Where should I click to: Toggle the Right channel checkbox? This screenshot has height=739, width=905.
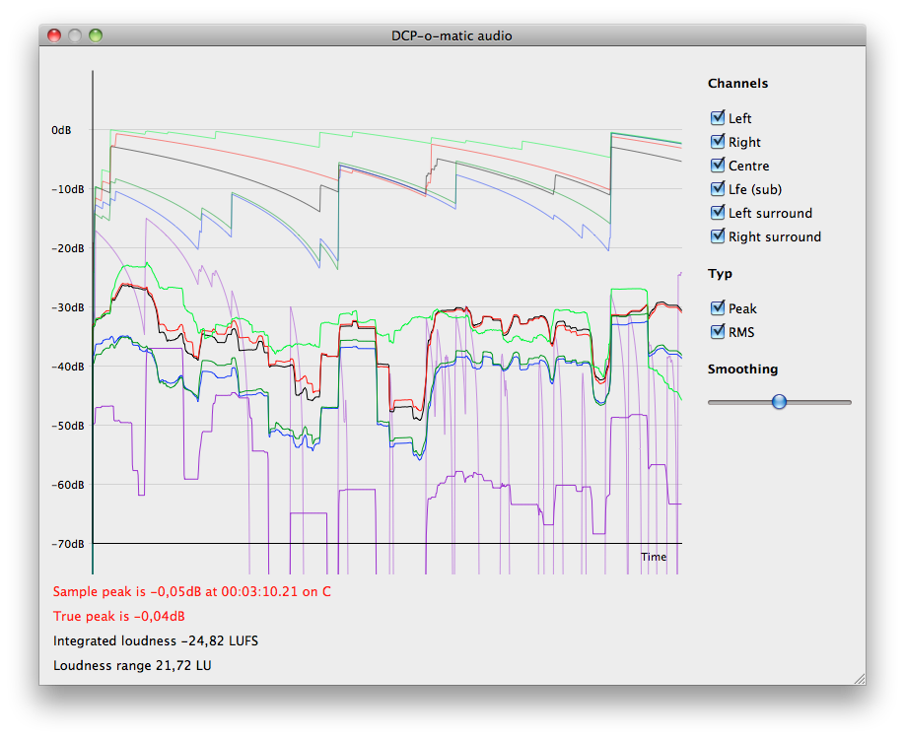tap(718, 142)
